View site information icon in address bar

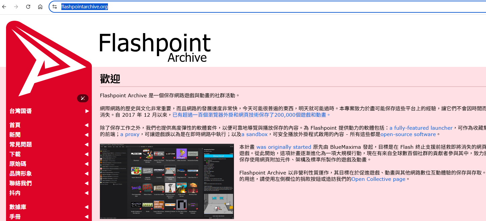click(55, 7)
